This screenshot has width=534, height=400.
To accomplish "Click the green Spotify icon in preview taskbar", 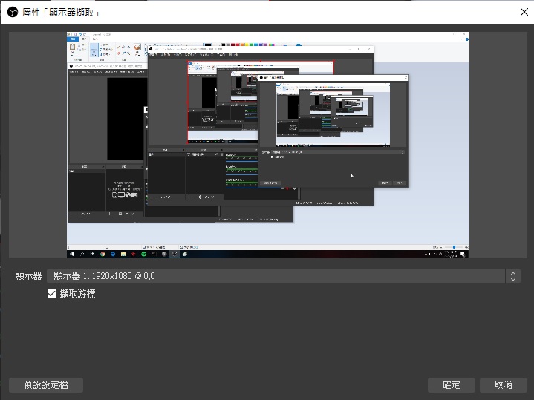I will 143,254.
